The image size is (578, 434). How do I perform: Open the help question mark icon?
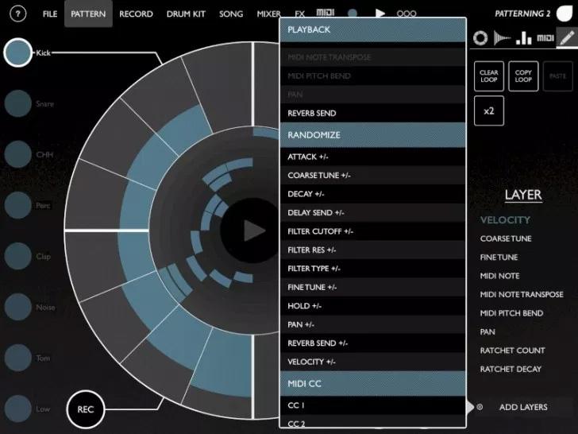pos(19,14)
